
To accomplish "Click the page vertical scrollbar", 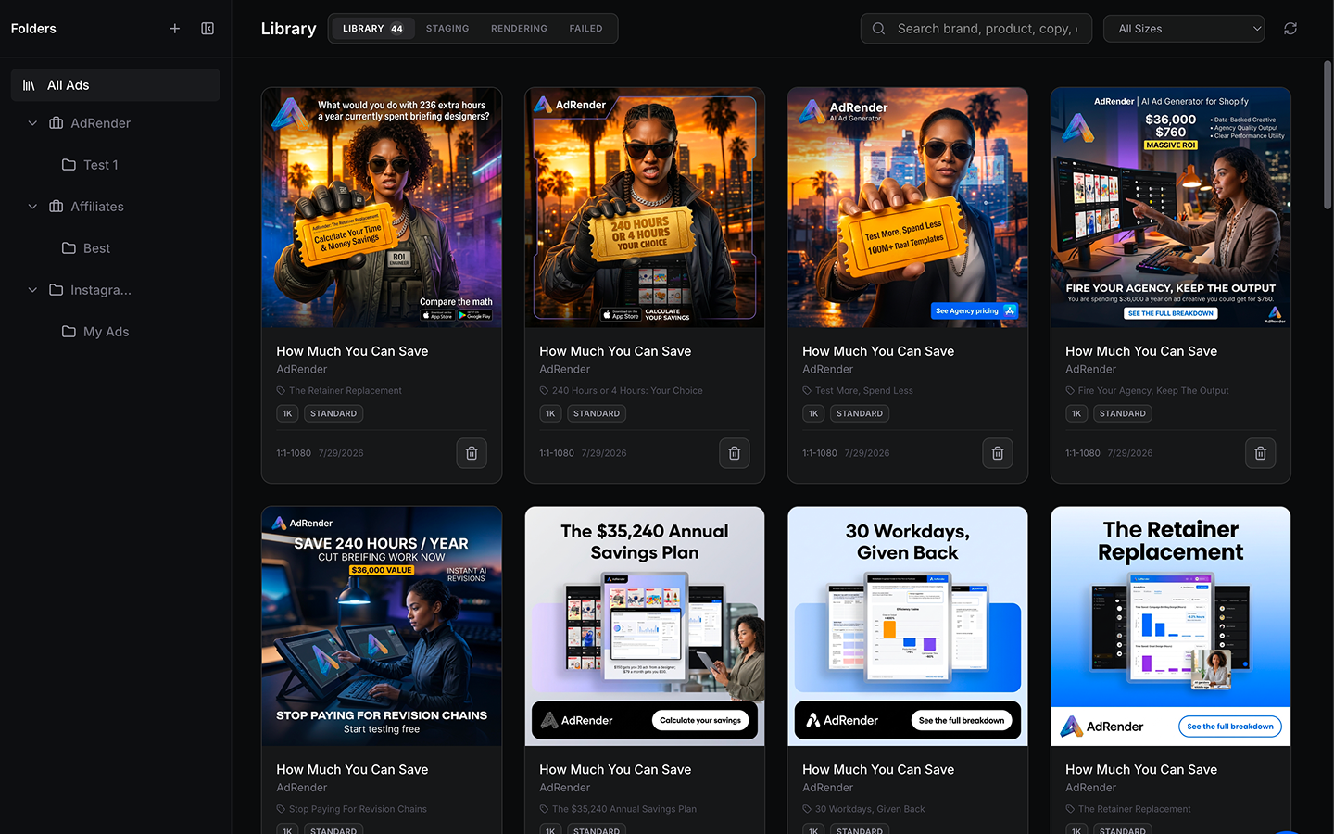I will (1328, 134).
